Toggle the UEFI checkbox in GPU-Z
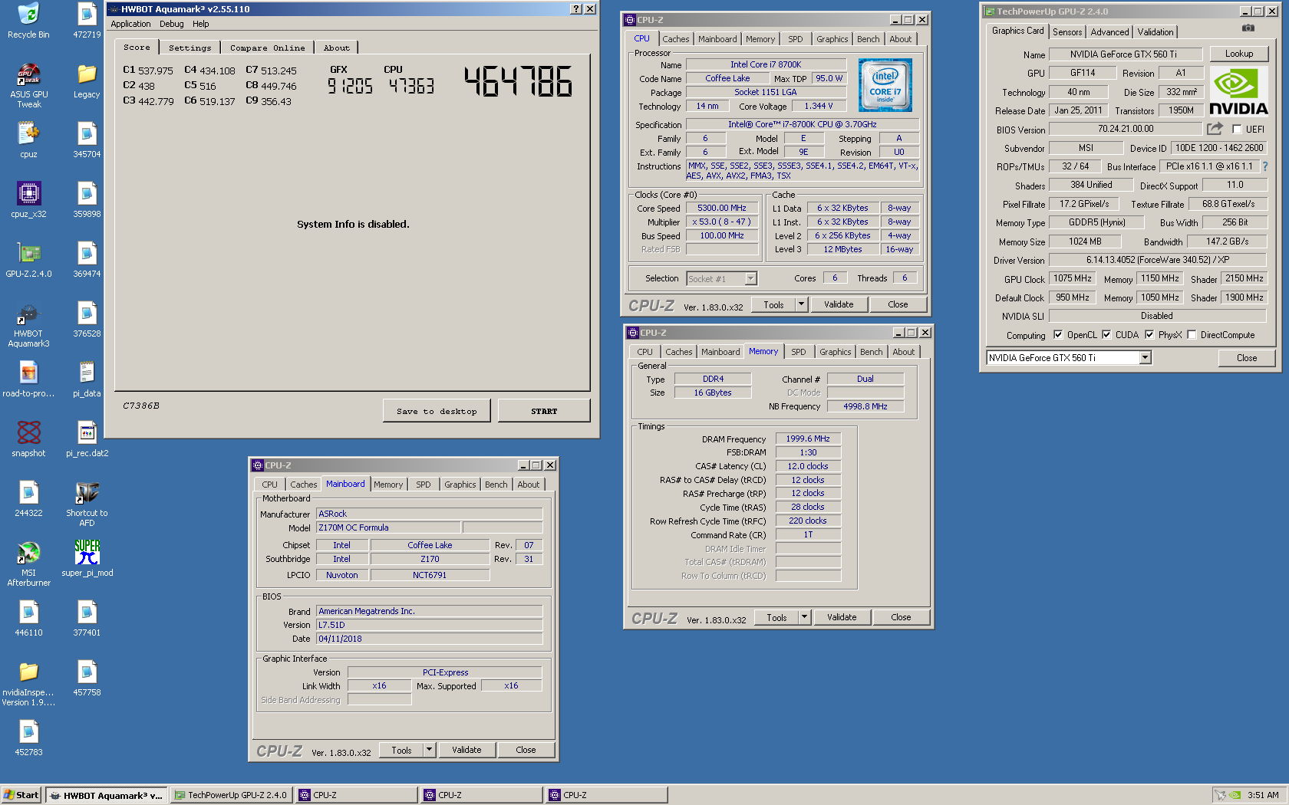The width and height of the screenshot is (1289, 805). (1237, 130)
